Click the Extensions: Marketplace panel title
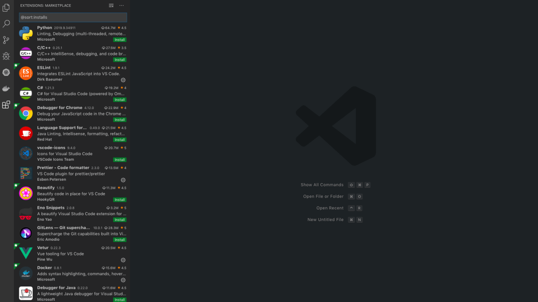Viewport: 538px width, 302px height. [x=45, y=5]
